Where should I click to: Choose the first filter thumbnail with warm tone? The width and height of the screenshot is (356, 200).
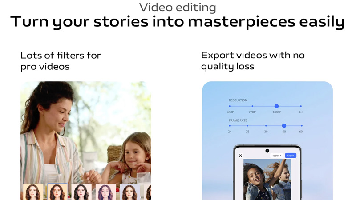[33, 192]
